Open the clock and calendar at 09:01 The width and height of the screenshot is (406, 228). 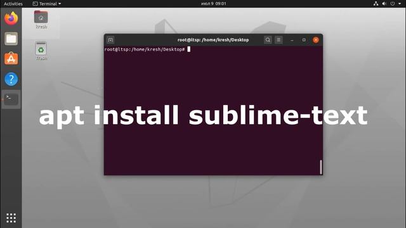coord(214,4)
